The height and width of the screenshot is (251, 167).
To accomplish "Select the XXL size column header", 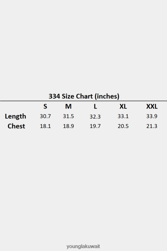I will [x=152, y=106].
